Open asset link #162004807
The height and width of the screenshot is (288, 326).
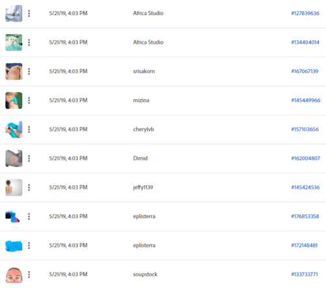click(306, 158)
